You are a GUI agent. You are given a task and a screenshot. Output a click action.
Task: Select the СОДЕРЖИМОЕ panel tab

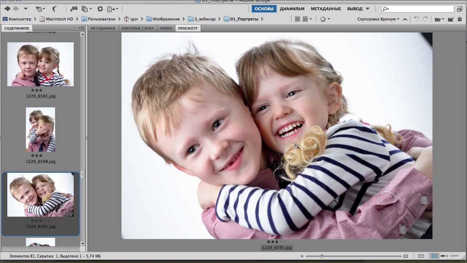17,28
